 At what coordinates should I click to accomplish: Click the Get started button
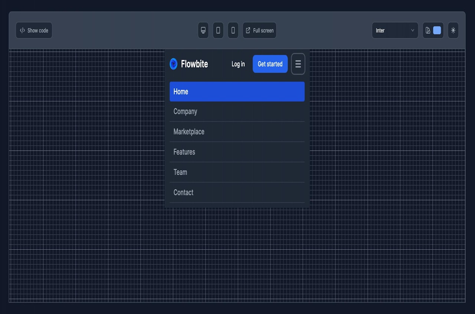click(x=270, y=64)
